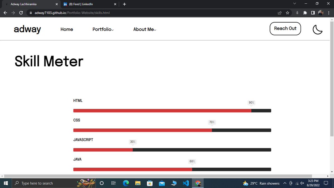Viewport: 334px width, 188px height.
Task: Share this page via the share icon
Action: 280,13
